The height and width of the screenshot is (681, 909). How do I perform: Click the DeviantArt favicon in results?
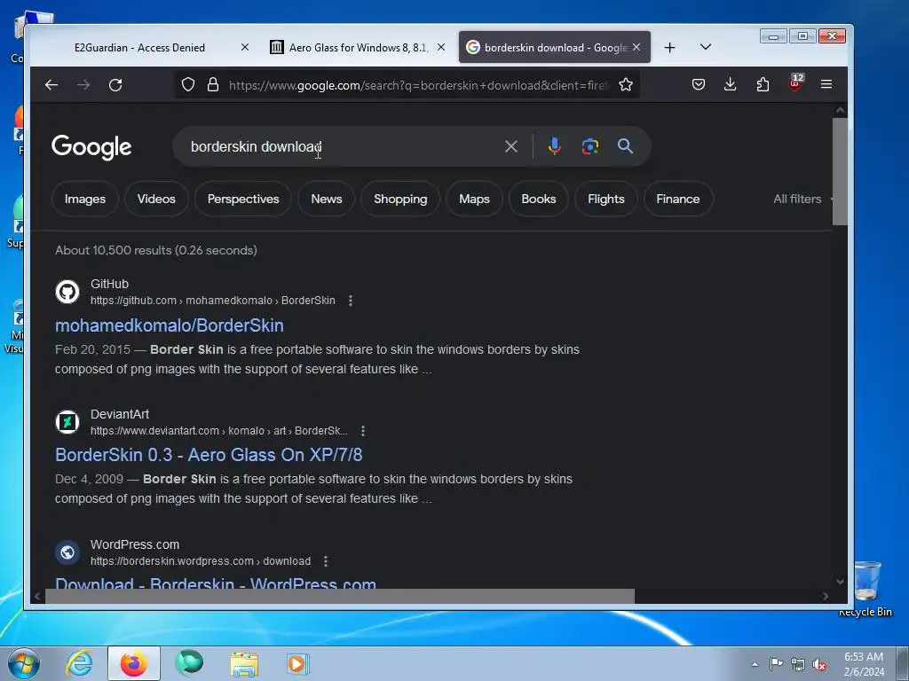coord(67,421)
